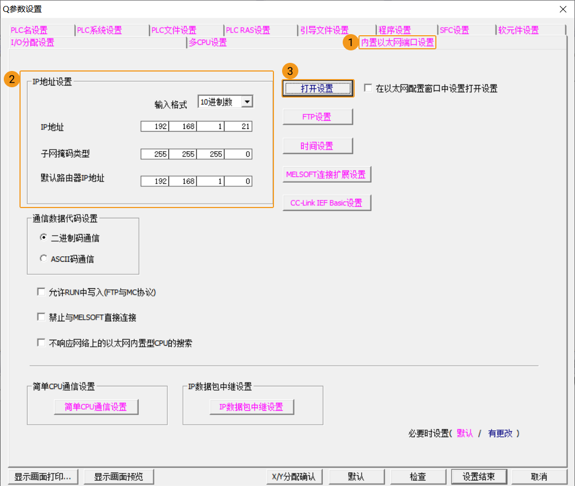This screenshot has height=486, width=575.
Task: Click the 显示画面预览 button
Action: (119, 476)
